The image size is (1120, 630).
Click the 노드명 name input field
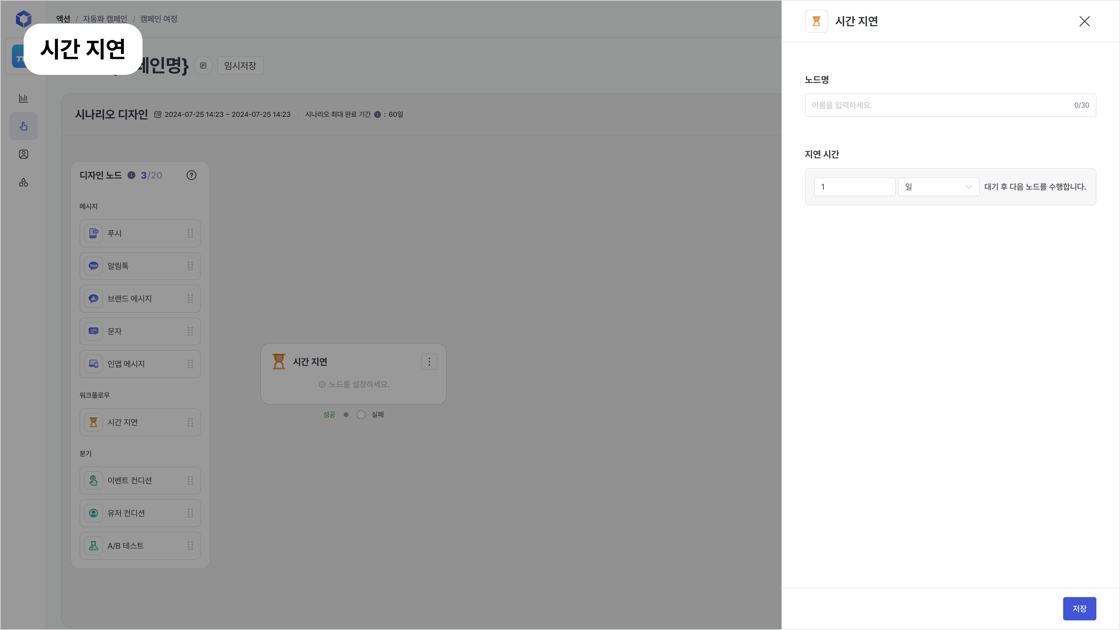point(939,105)
